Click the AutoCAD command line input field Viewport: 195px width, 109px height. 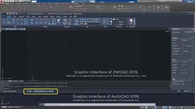pyautogui.click(x=100, y=104)
